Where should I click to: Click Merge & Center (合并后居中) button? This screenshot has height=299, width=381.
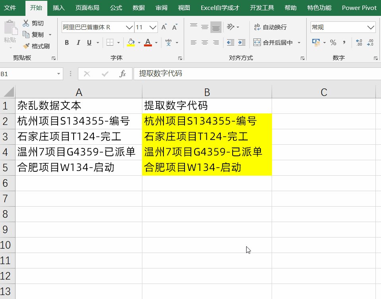273,43
